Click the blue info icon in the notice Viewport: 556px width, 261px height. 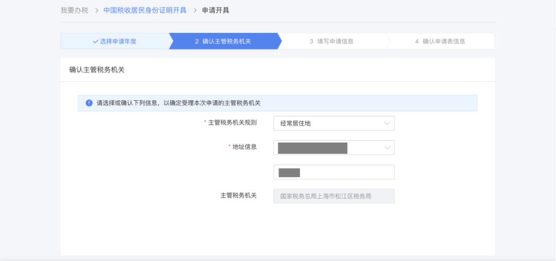tap(89, 103)
